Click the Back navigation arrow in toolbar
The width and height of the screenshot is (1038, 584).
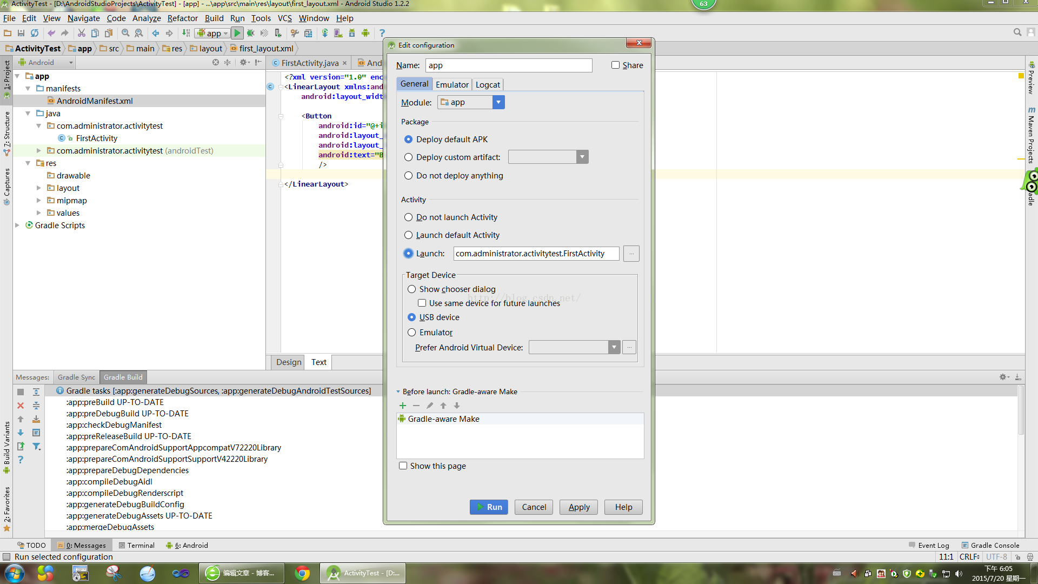coord(156,33)
